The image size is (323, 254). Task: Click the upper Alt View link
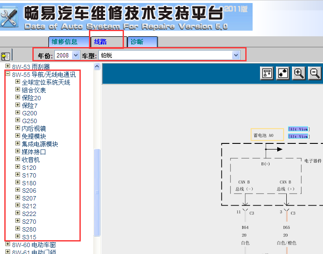pos(298,129)
